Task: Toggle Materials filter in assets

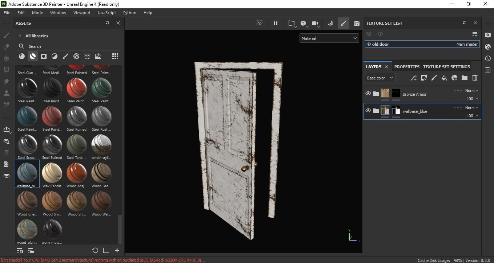Action: point(22,56)
